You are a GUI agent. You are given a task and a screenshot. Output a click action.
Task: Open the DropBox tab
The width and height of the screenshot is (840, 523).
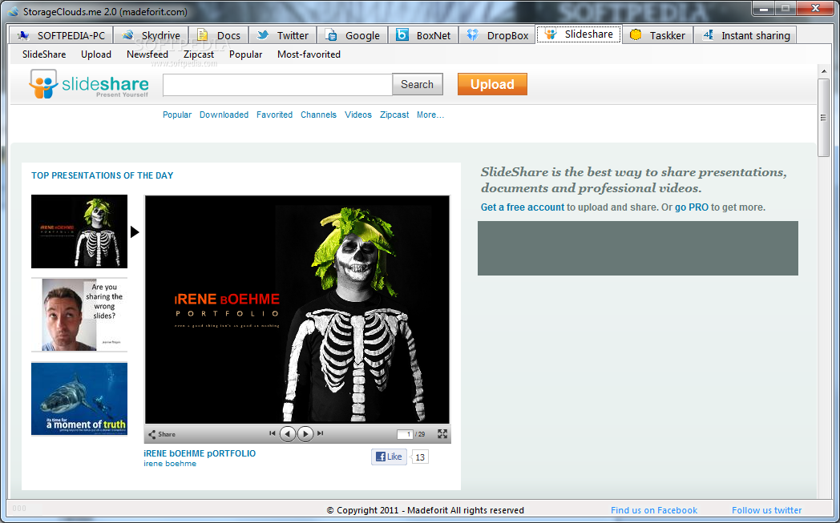click(x=497, y=35)
